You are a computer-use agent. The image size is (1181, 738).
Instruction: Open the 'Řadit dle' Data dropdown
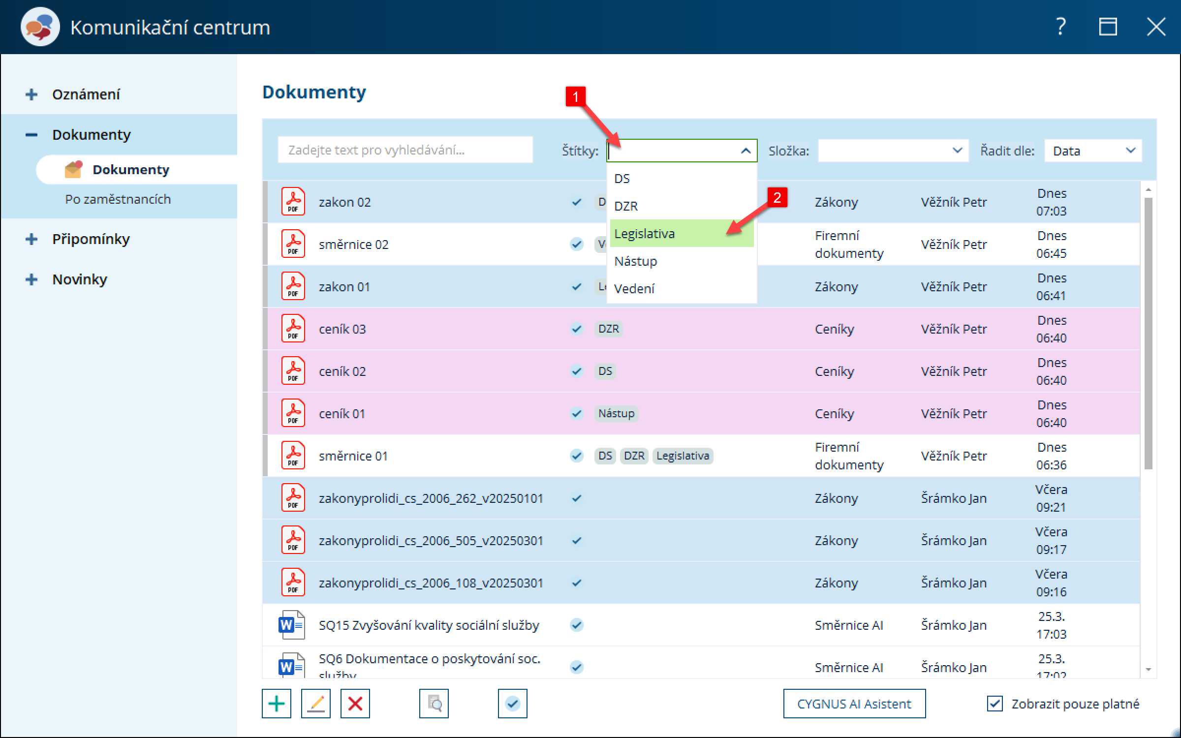[1092, 151]
